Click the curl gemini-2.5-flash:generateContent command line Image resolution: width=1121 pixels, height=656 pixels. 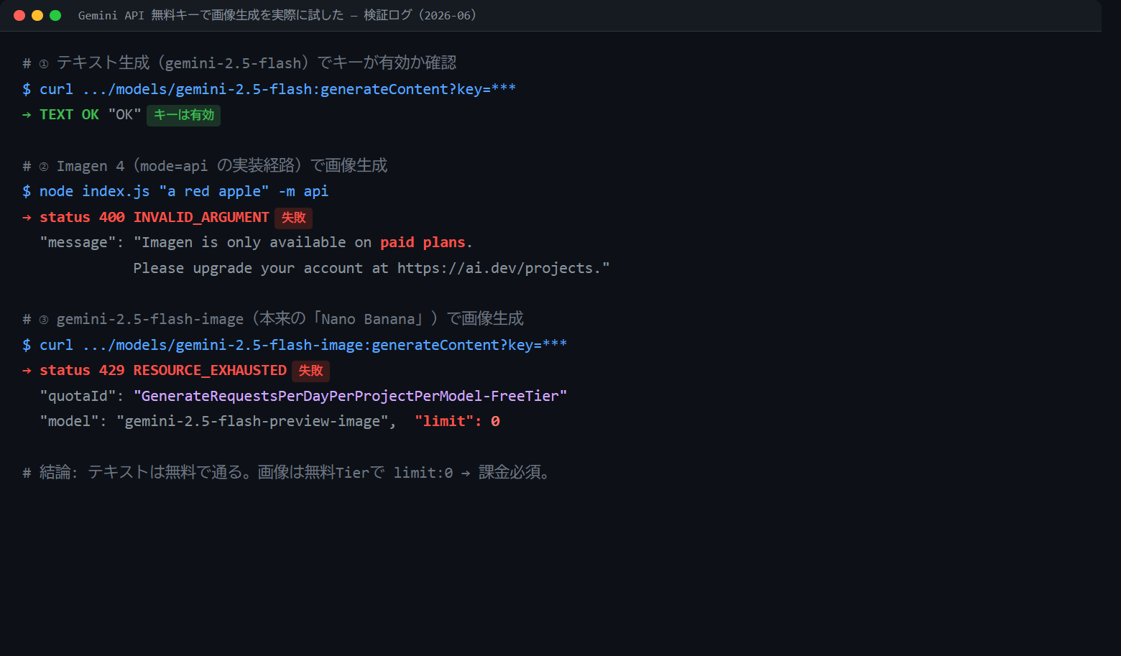(x=269, y=89)
